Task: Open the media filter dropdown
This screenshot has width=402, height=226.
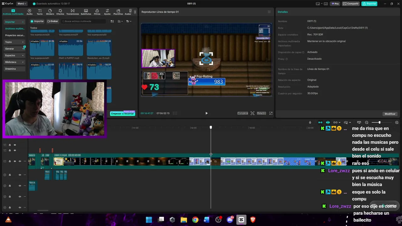Action: coord(129,21)
